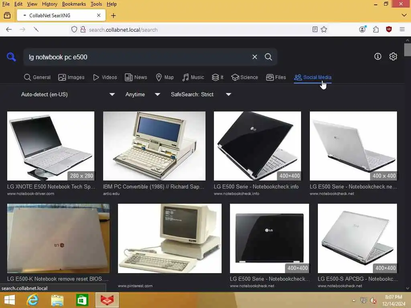
Task: Show hidden tray icons arrow
Action: (x=354, y=300)
